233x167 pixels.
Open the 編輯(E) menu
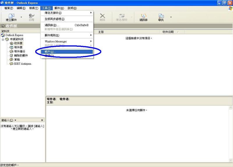pos(21,8)
